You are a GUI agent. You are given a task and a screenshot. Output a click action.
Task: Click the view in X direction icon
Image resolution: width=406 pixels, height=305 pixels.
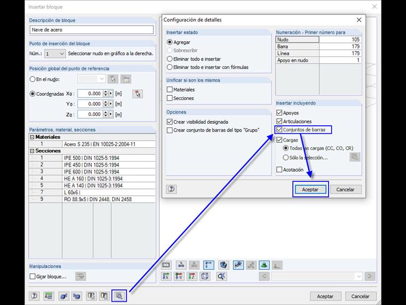coord(166,277)
